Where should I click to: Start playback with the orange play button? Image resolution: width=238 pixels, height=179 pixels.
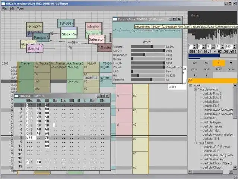tap(219, 63)
